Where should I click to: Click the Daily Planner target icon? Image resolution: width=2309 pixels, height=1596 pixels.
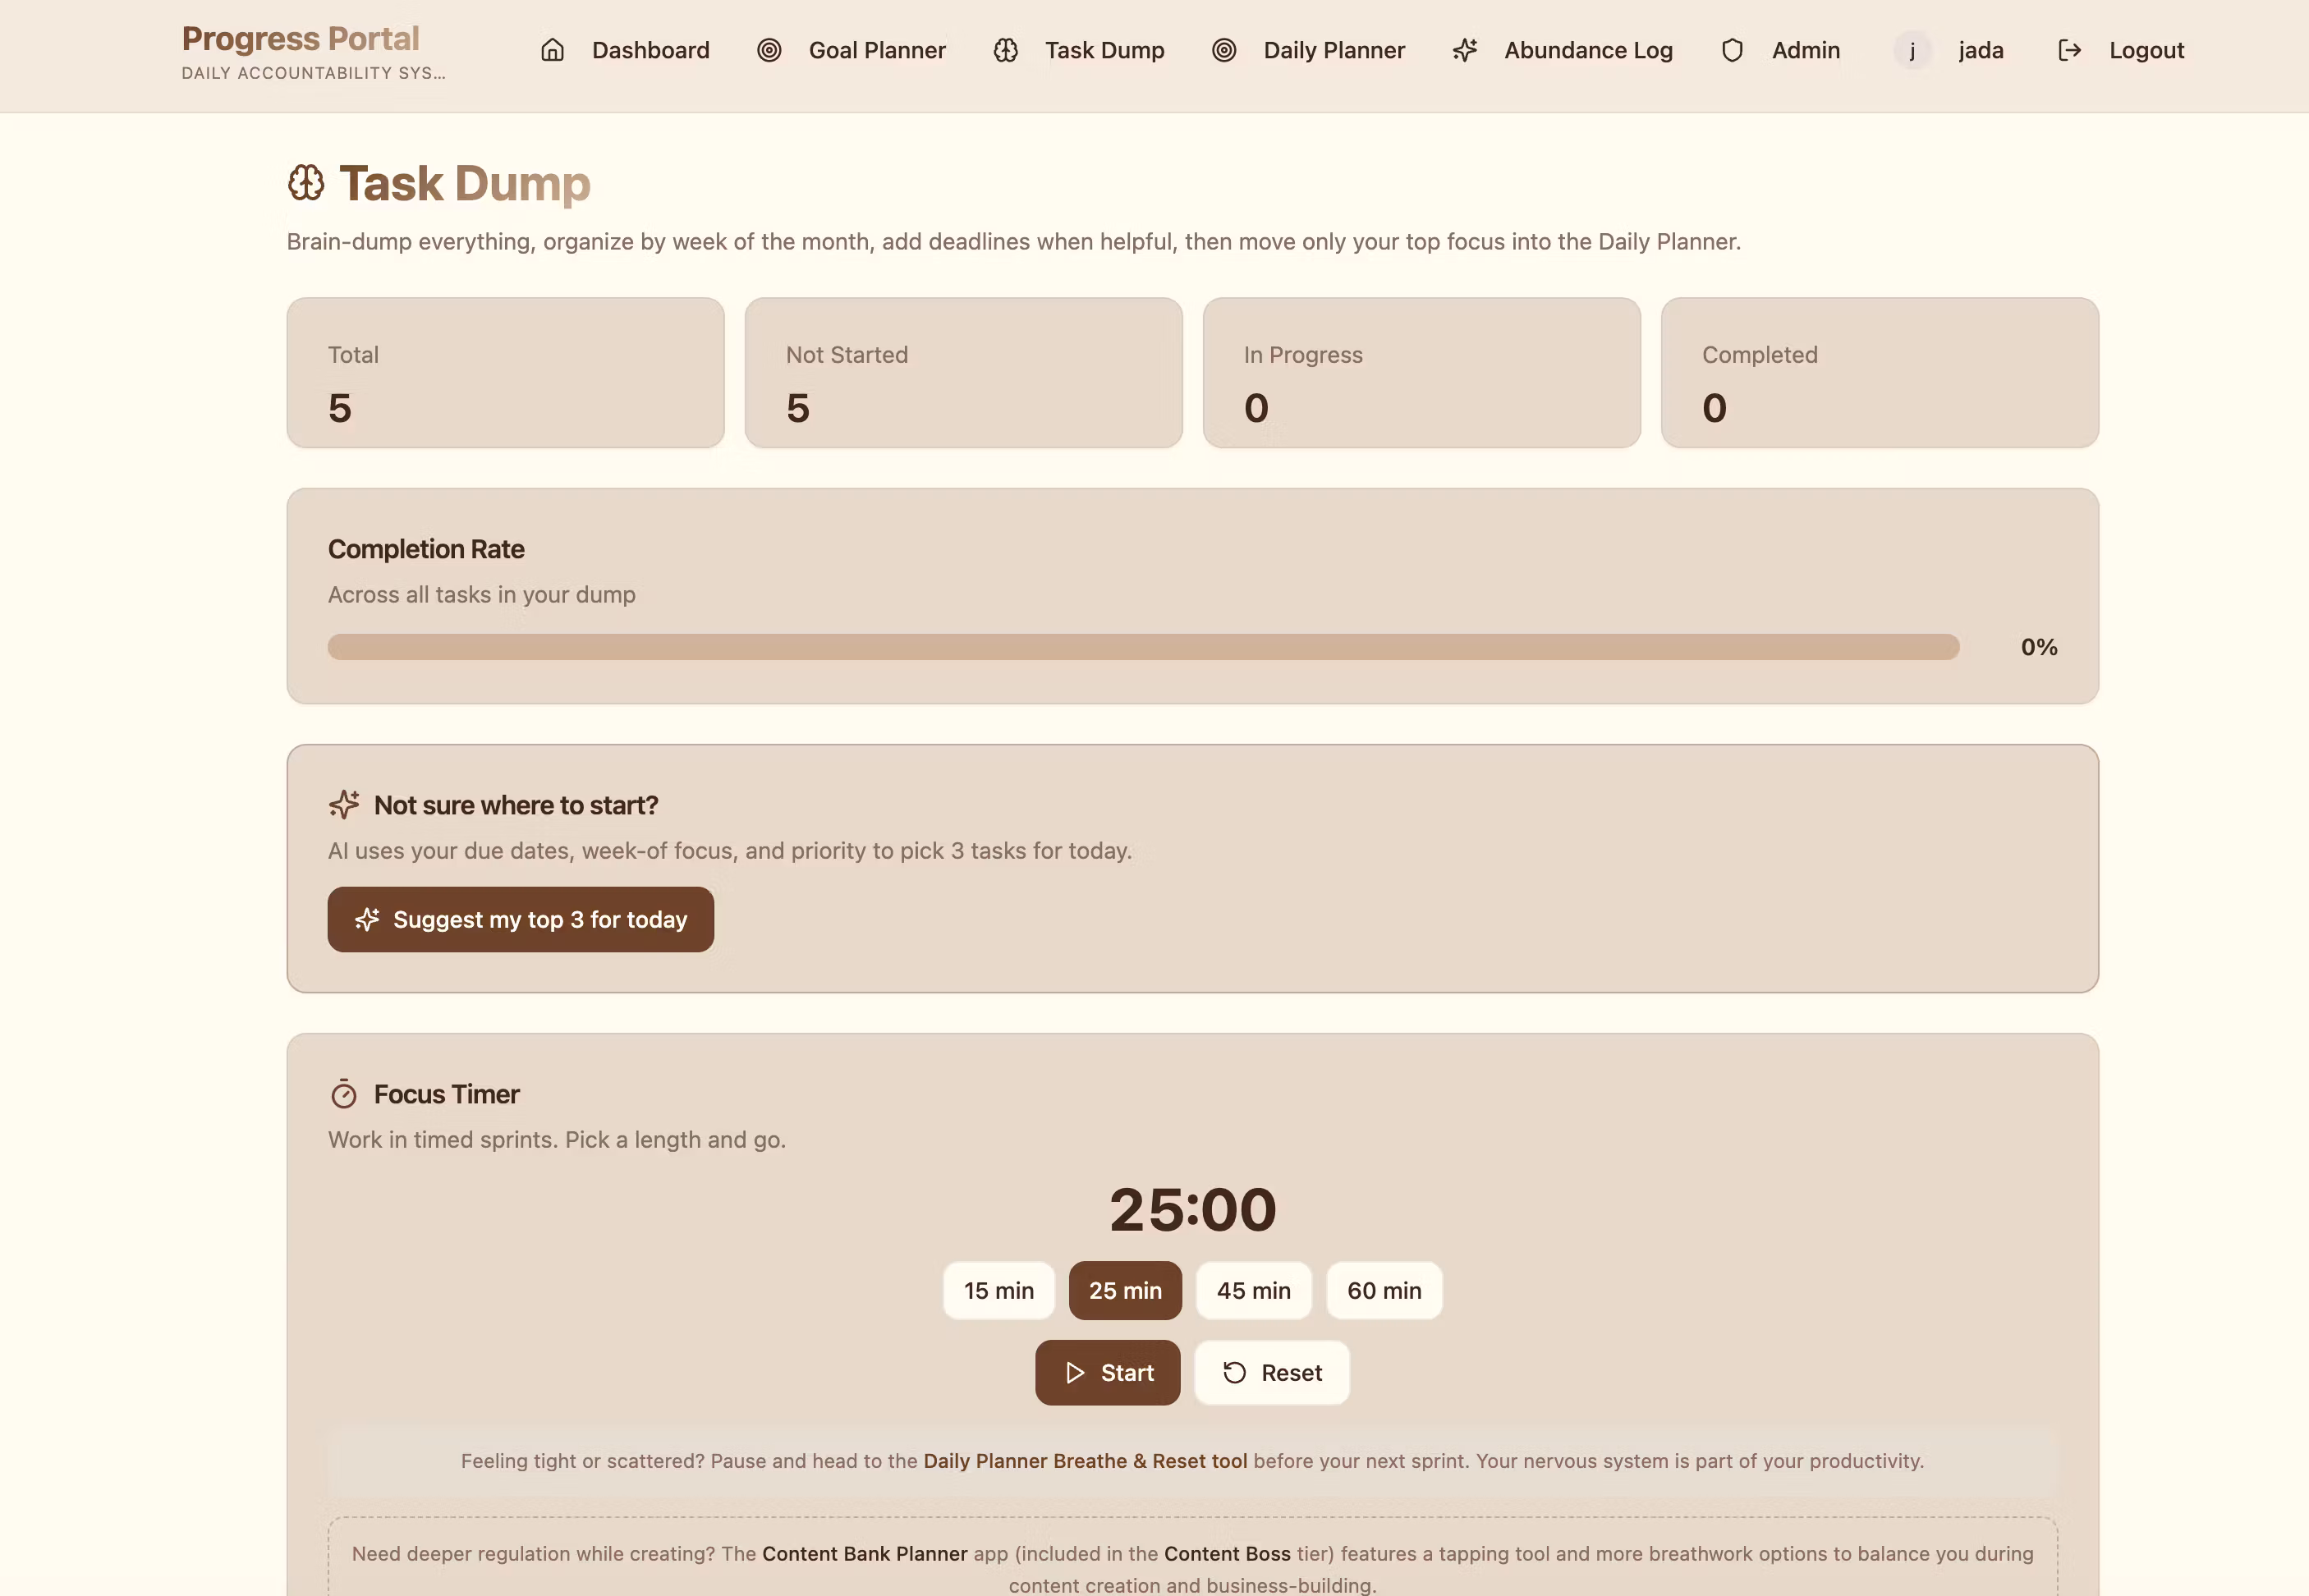tap(1223, 50)
